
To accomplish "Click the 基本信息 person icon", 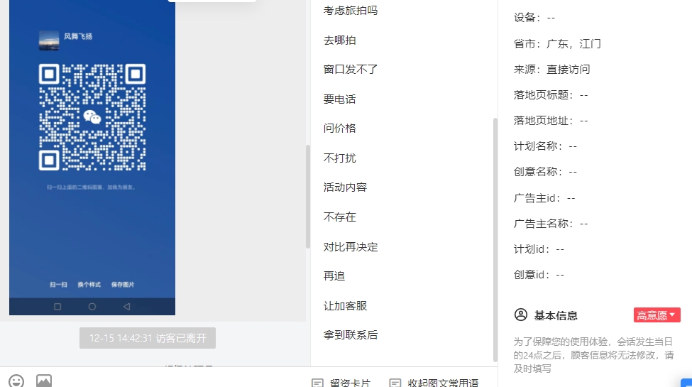I will [x=521, y=315].
